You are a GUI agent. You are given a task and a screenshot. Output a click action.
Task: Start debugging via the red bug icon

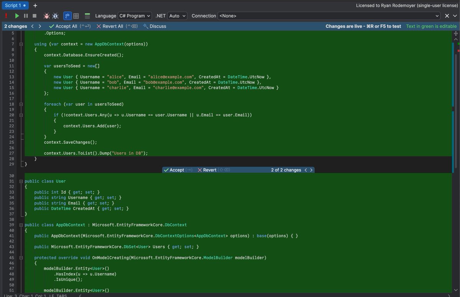point(47,16)
